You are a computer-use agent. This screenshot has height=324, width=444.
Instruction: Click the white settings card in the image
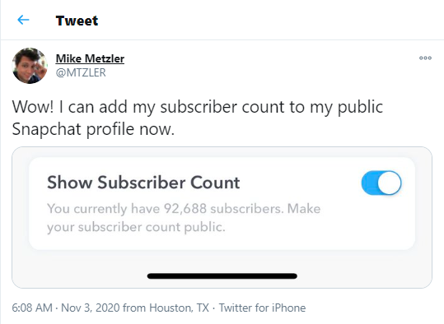point(222,204)
